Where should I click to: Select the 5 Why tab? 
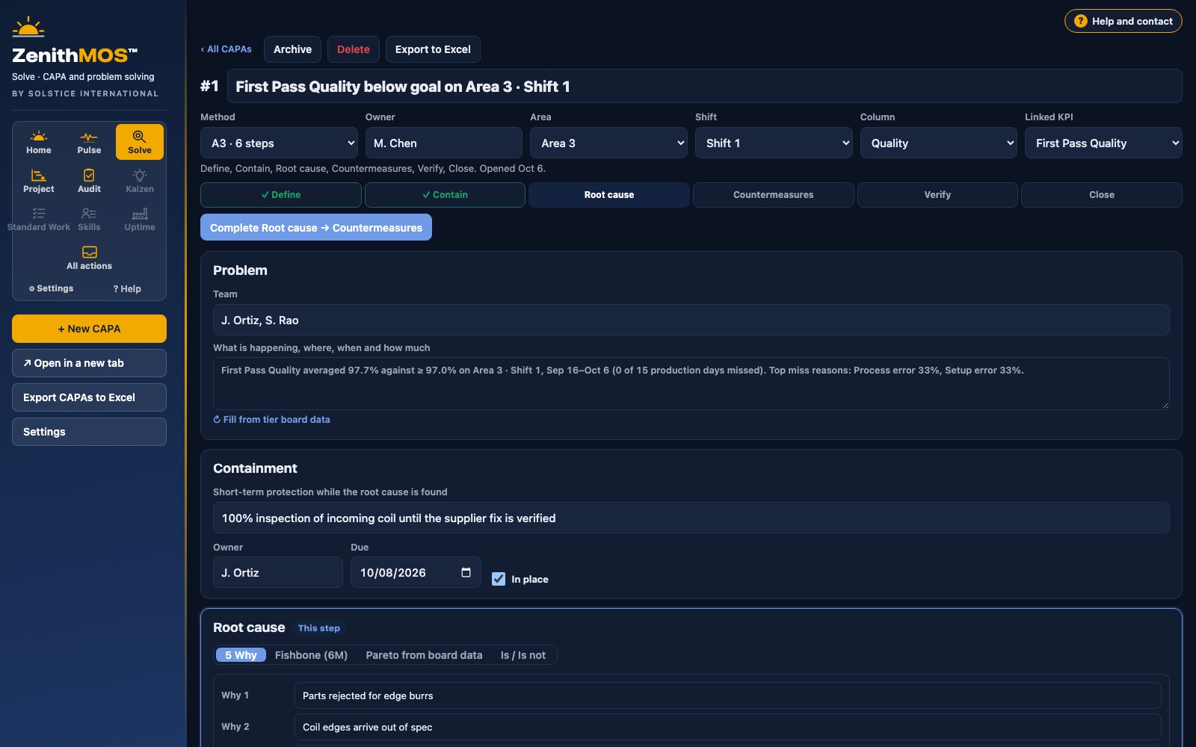[x=241, y=655]
